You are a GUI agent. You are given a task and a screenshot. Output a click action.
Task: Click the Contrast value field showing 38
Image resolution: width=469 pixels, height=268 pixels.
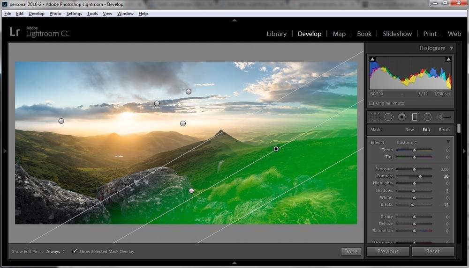[446, 176]
